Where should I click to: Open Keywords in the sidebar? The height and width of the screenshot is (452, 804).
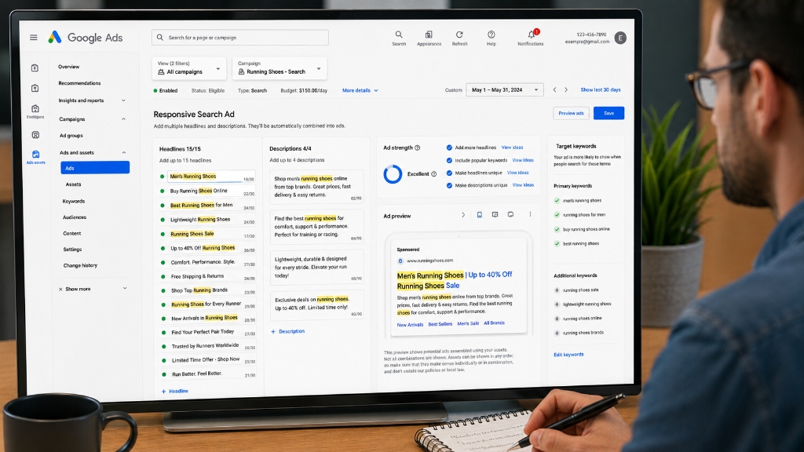74,202
